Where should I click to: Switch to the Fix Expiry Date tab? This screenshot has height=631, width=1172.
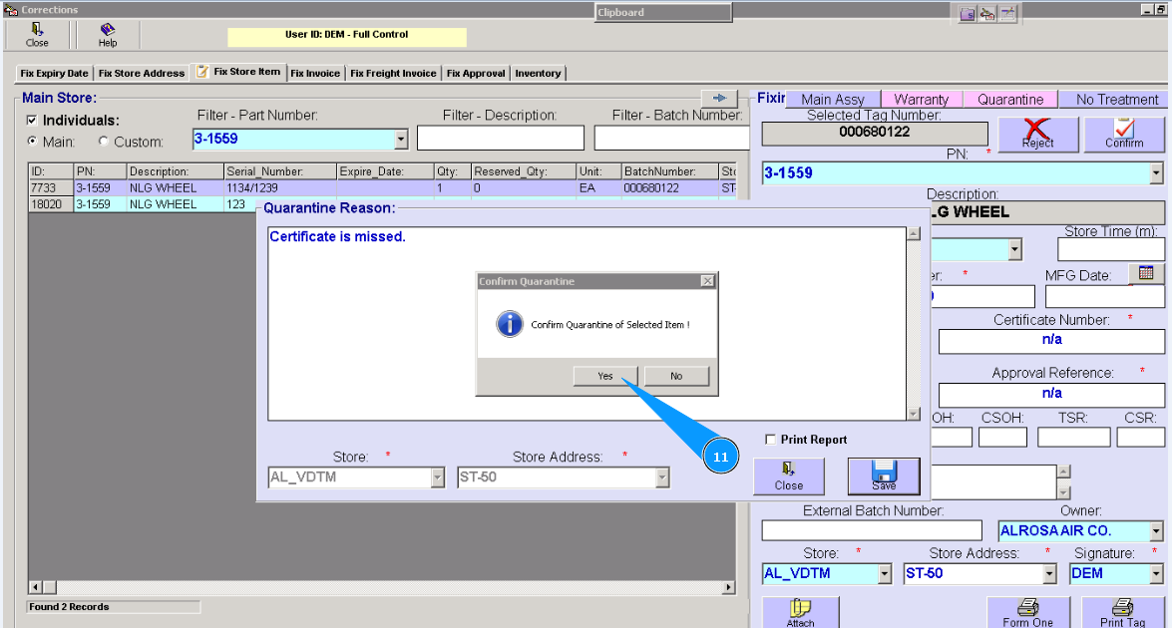point(54,73)
